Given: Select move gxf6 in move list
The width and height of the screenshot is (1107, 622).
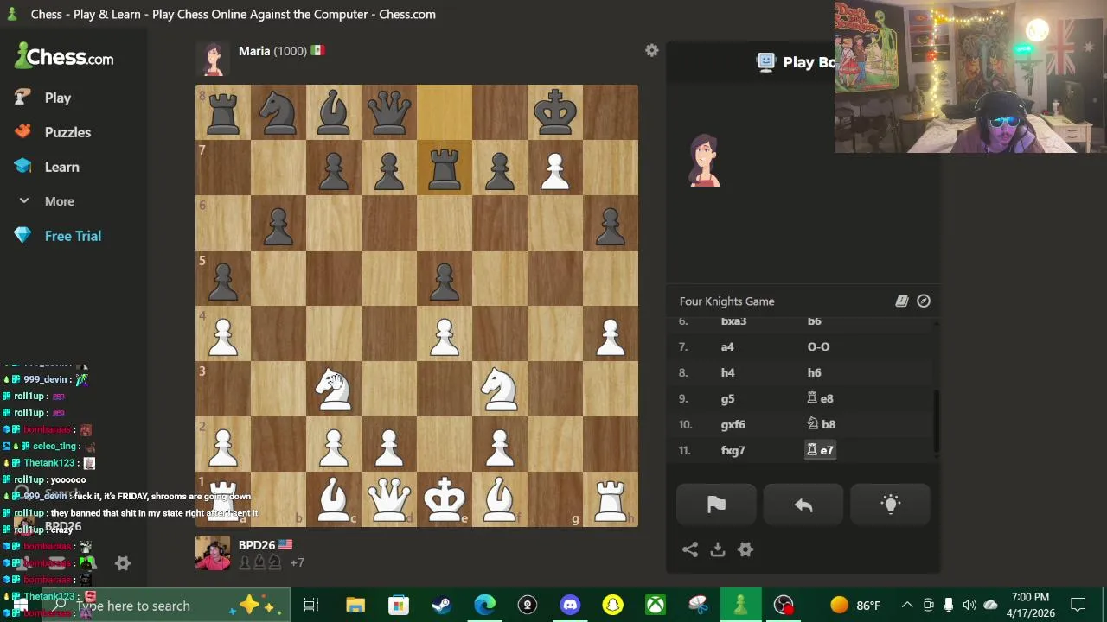Looking at the screenshot, I should (x=733, y=424).
